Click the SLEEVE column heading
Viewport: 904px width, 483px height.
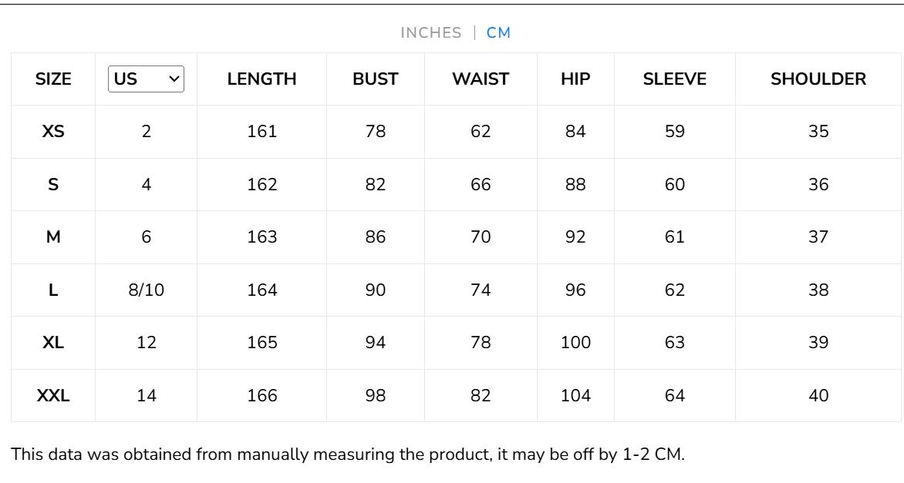click(675, 79)
